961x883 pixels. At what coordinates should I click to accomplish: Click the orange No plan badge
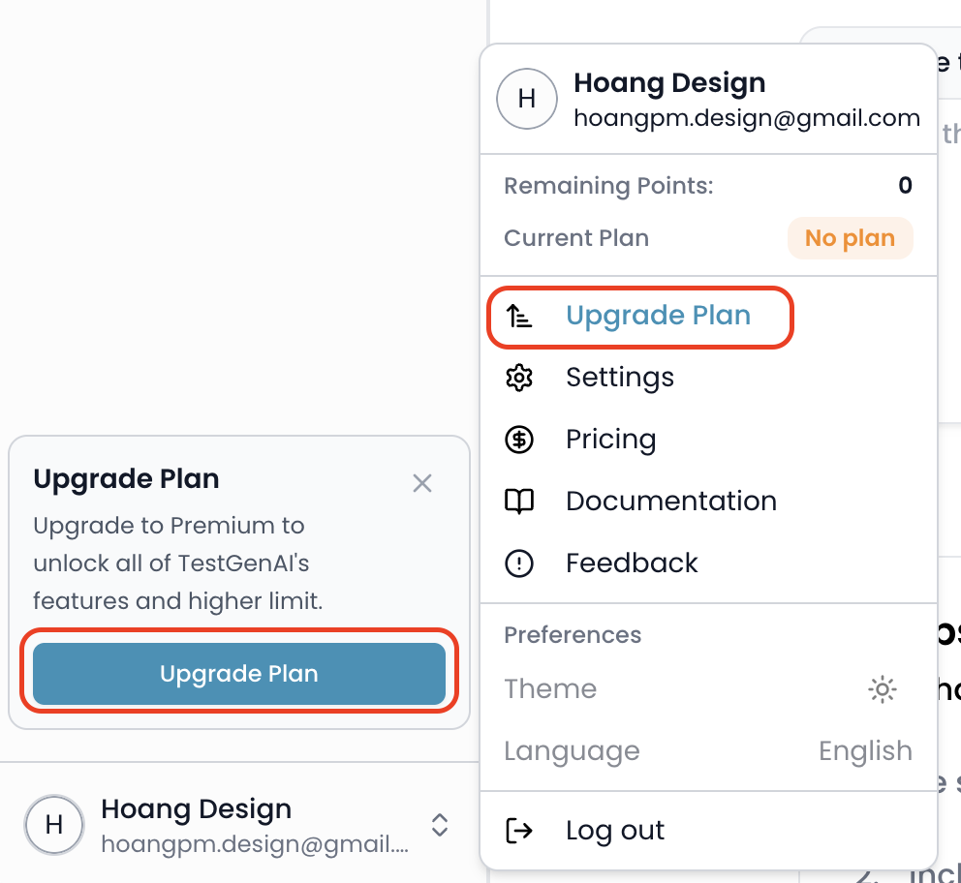(850, 237)
